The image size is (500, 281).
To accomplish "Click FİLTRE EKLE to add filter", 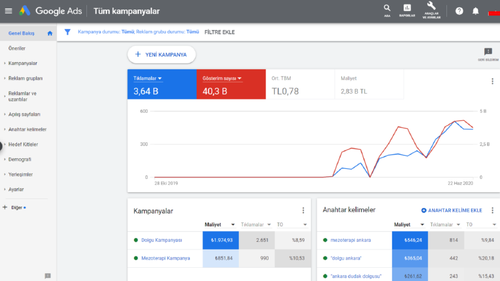I will click(219, 32).
